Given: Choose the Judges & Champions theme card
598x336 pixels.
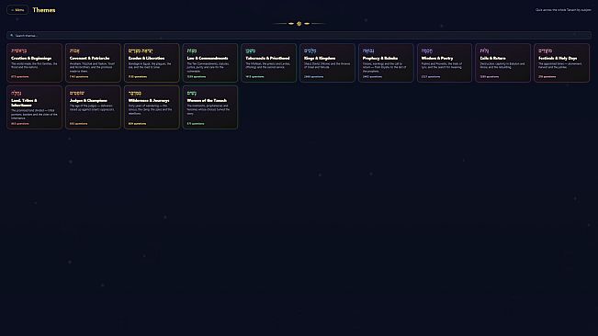Looking at the screenshot, I should click(x=93, y=107).
